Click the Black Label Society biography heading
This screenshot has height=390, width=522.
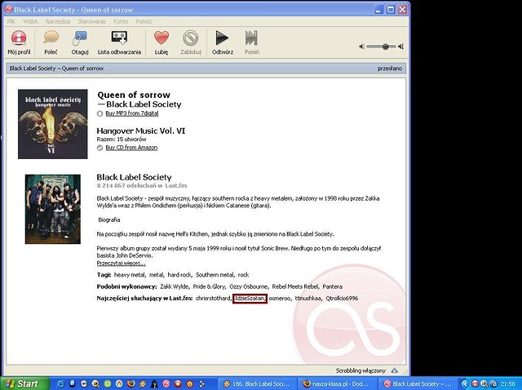click(134, 177)
